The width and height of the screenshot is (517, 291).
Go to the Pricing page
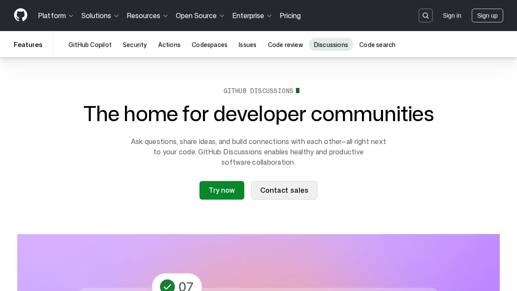click(x=290, y=16)
